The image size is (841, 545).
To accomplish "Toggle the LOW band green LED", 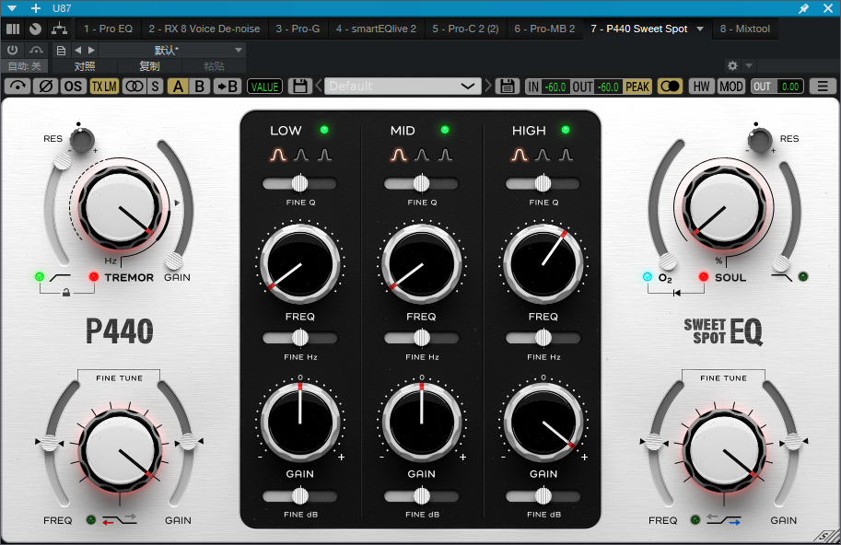I will [324, 130].
